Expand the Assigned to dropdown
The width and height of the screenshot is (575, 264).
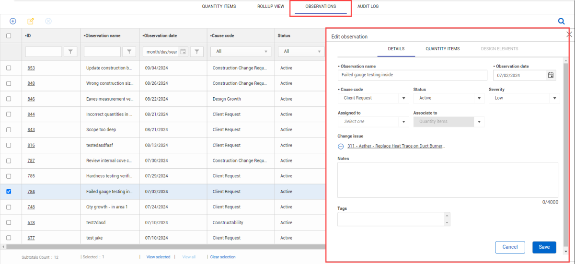tap(373, 122)
